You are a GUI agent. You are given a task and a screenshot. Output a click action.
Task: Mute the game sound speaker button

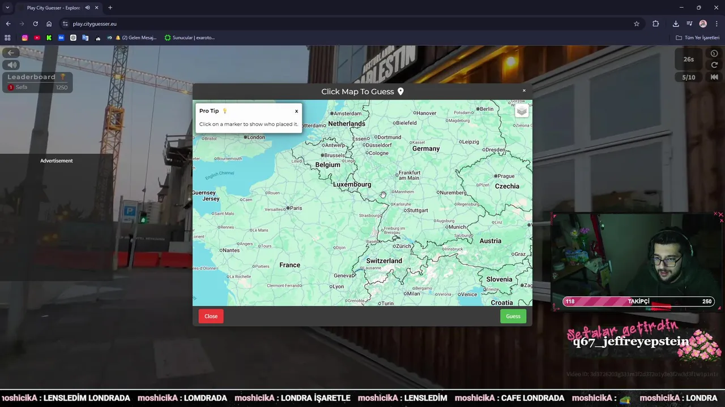pyautogui.click(x=11, y=65)
